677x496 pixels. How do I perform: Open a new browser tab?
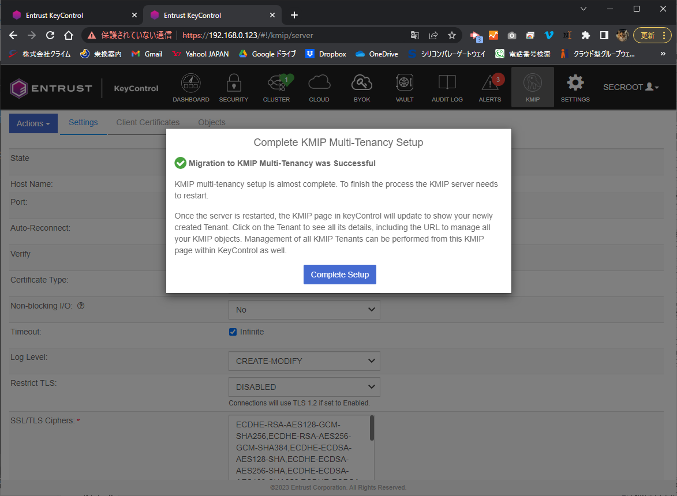294,15
